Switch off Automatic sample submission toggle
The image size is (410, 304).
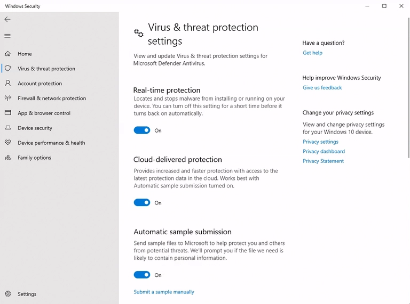[x=142, y=275]
